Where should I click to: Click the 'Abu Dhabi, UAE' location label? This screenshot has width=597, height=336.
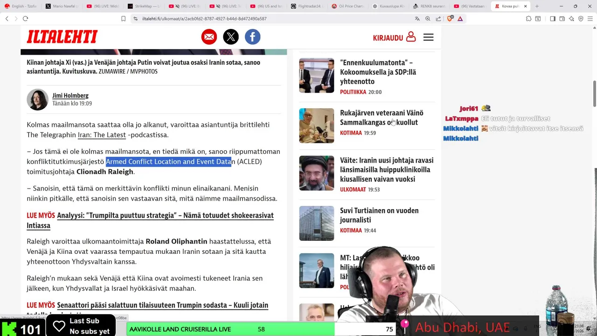[x=462, y=328]
